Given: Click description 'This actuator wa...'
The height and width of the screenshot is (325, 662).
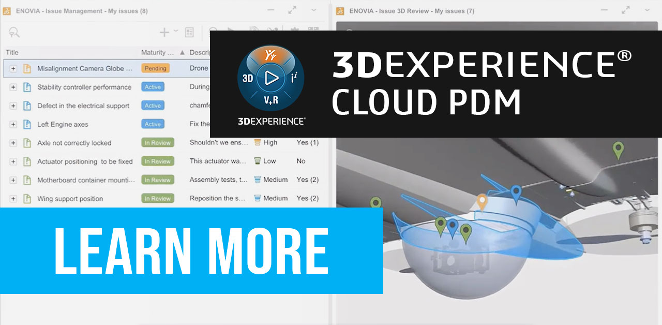Looking at the screenshot, I should (218, 161).
